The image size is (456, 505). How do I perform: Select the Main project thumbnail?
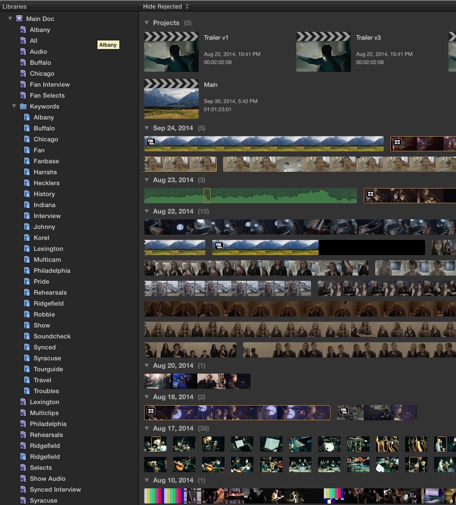pyautogui.click(x=171, y=99)
